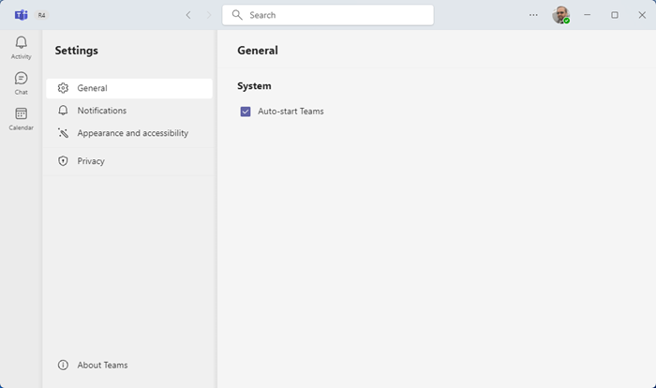Maximize the Teams window
The width and height of the screenshot is (656, 388).
point(615,15)
